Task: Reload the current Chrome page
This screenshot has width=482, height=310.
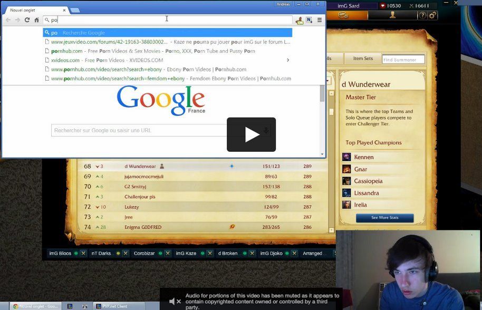Action: [x=27, y=20]
